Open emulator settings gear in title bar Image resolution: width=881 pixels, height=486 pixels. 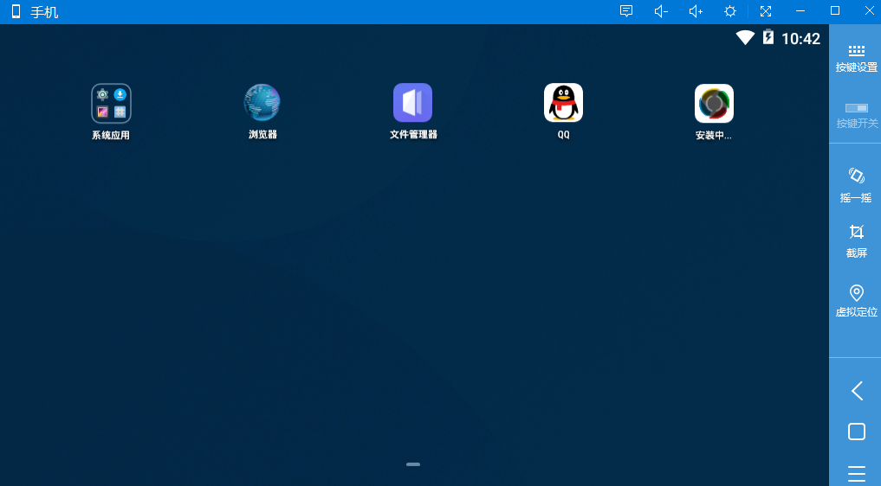pyautogui.click(x=730, y=11)
